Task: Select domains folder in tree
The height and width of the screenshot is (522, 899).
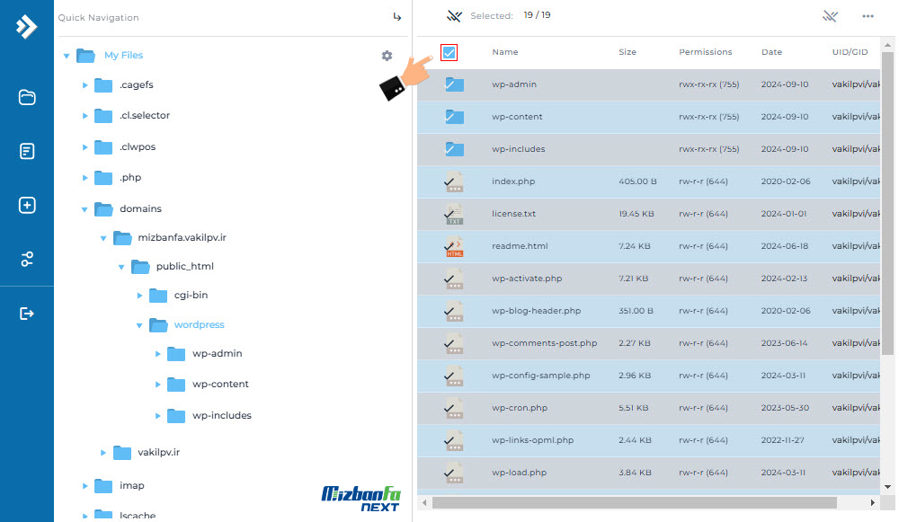Action: pyautogui.click(x=140, y=208)
